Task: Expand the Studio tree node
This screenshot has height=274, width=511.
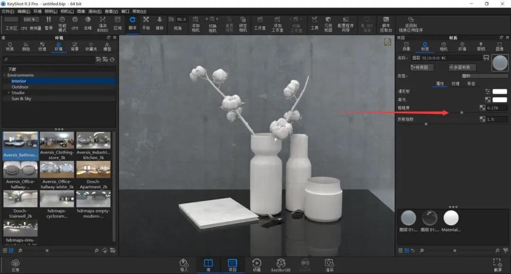Action: click(x=9, y=93)
